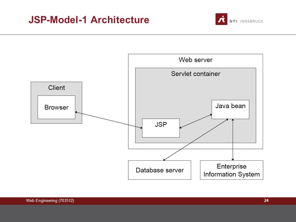Click the "Browser" box
296x222 pixels.
pyautogui.click(x=56, y=107)
